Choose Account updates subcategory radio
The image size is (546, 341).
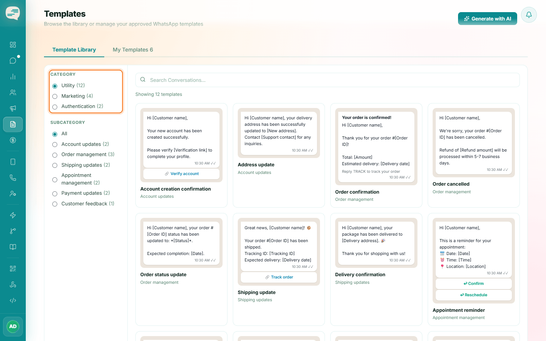point(55,145)
